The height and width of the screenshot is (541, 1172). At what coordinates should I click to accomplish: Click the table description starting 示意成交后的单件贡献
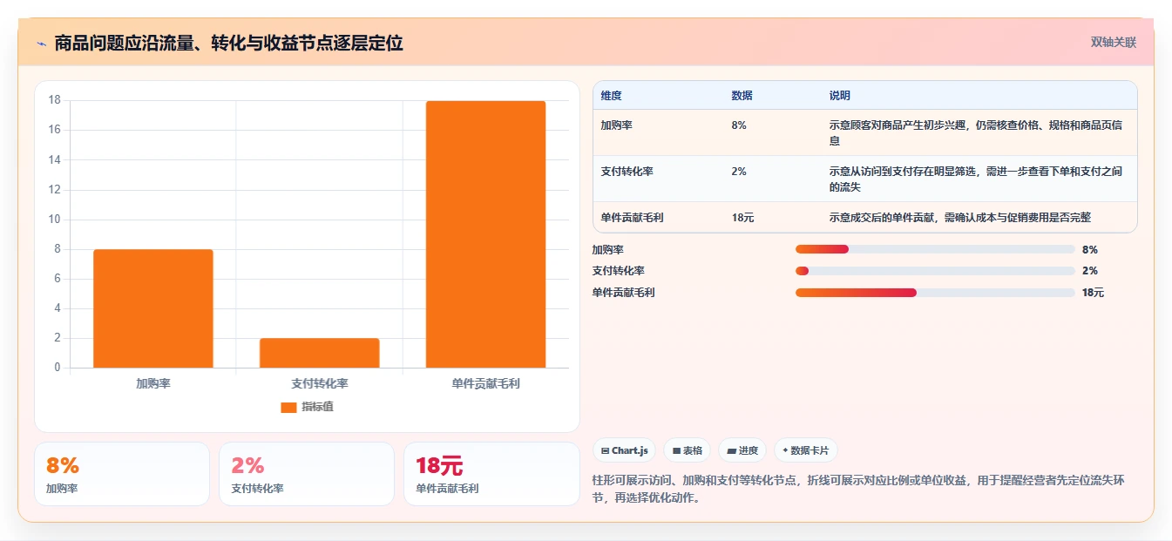[x=960, y=218]
